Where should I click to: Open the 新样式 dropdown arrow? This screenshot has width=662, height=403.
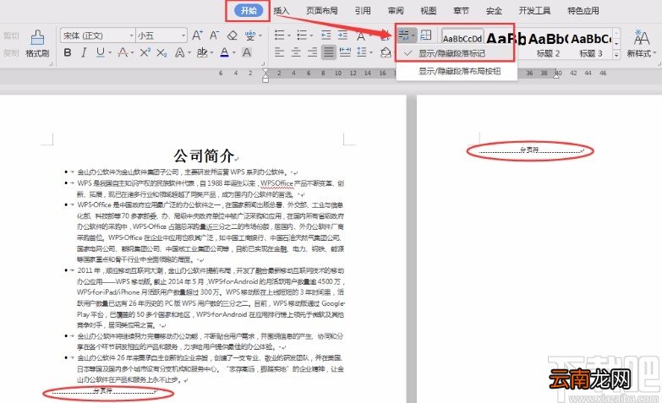[x=655, y=53]
